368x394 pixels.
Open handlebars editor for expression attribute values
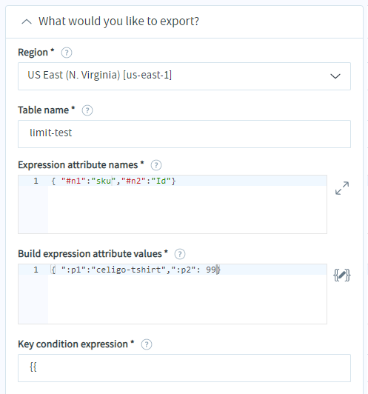tap(342, 276)
